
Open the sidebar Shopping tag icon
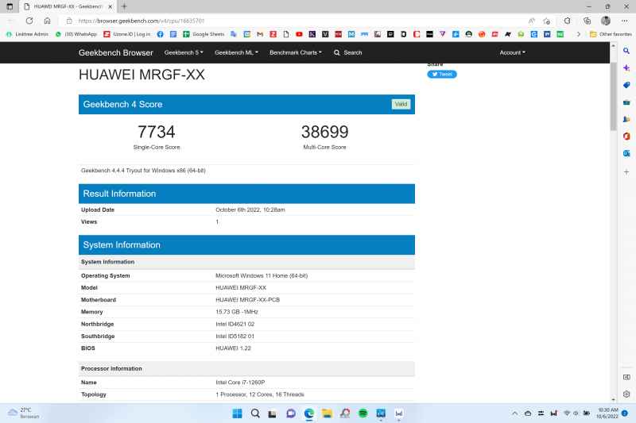click(626, 85)
